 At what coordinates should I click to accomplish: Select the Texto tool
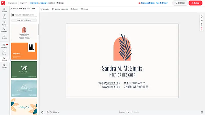coord(4,17)
